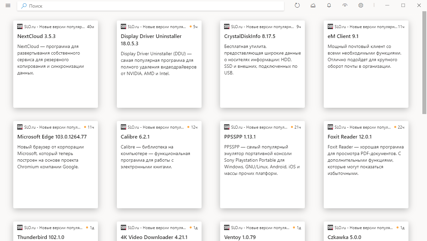This screenshot has width=427, height=241.
Task: Click the description starting "Бесплатная утилита"
Action: pos(262,60)
